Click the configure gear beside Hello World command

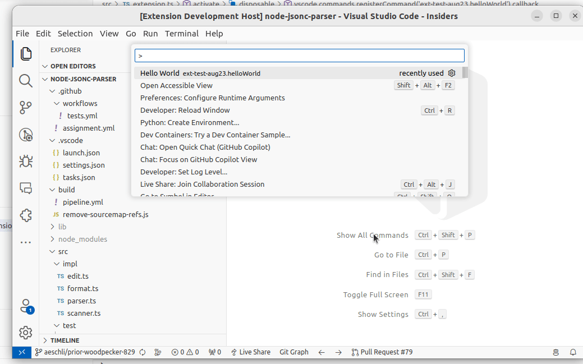click(x=452, y=73)
